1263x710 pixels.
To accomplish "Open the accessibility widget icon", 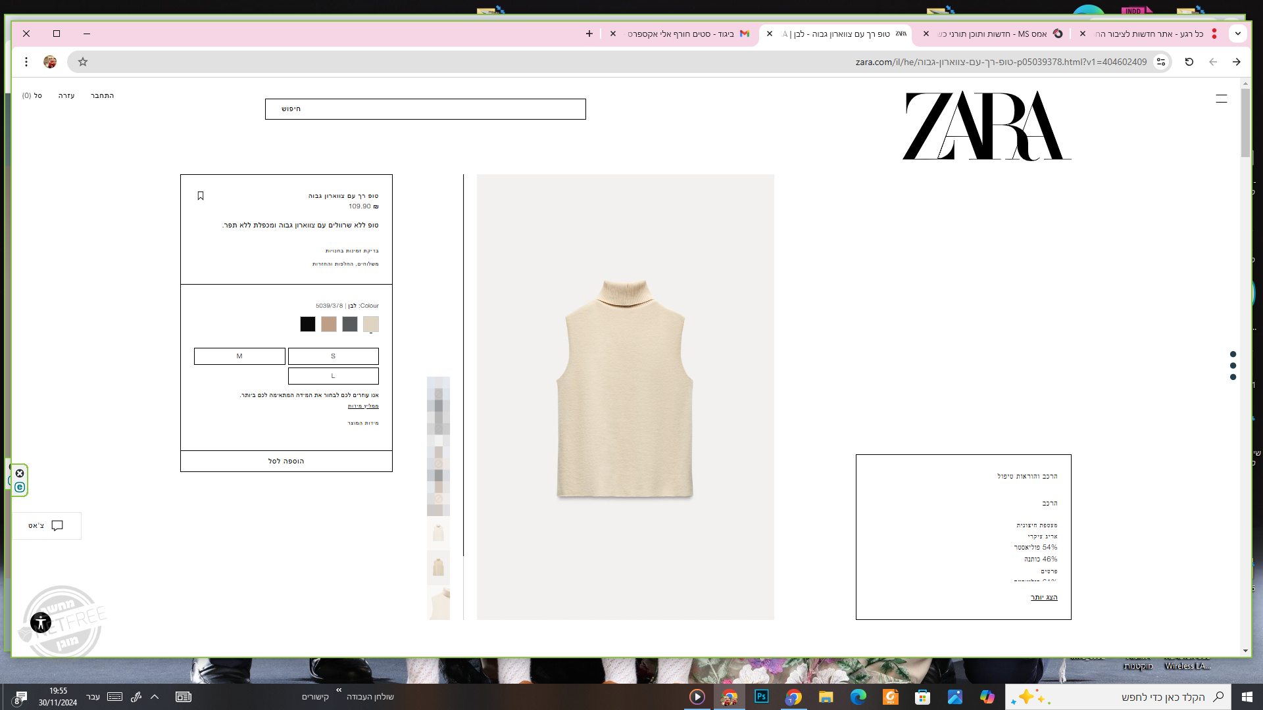I will coord(41,622).
